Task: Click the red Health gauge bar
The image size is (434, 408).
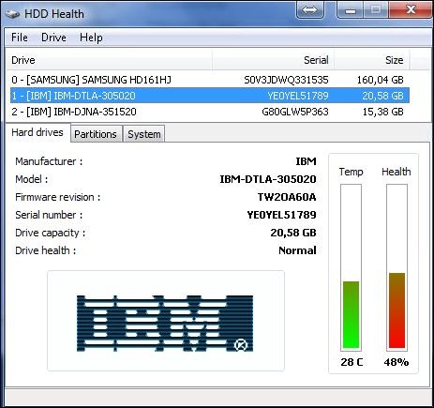Action: tap(397, 310)
